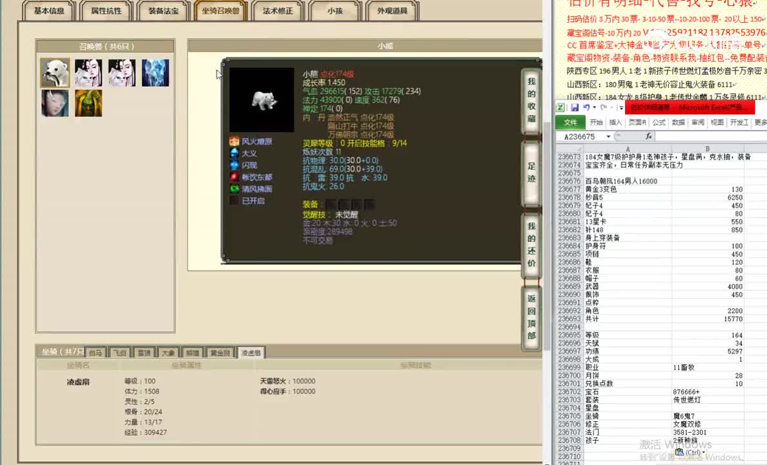Viewport: 767px width, 465px height.
Task: Click the Excel cell reading 传世燃灯
Action: tap(708, 399)
